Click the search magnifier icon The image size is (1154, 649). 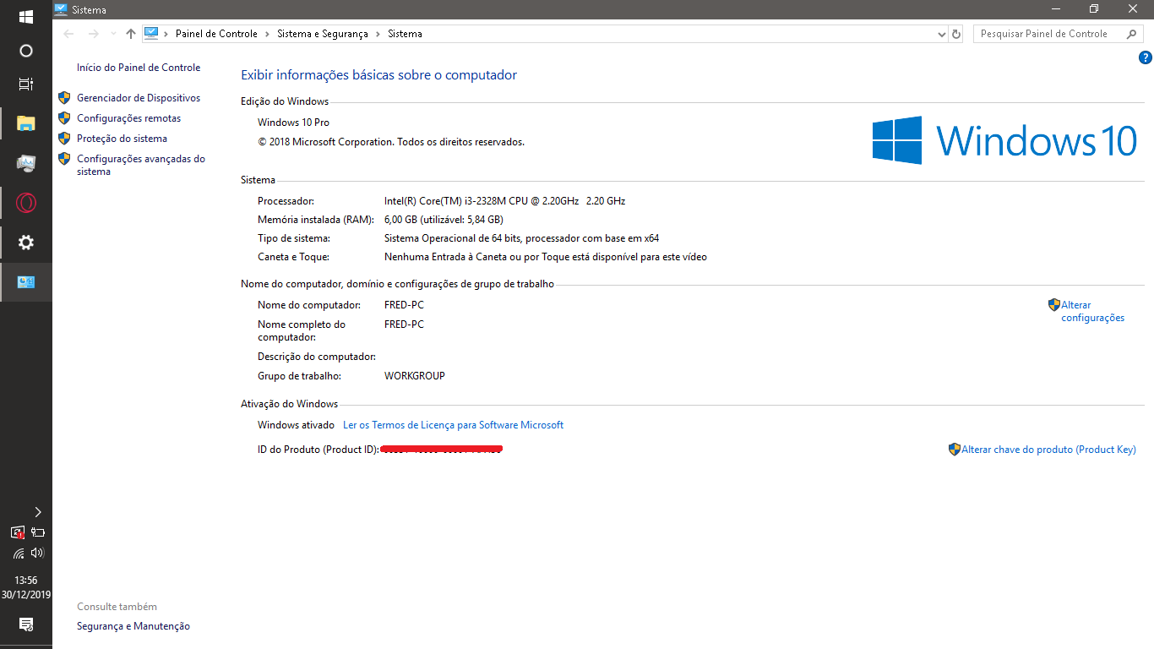click(x=1132, y=34)
